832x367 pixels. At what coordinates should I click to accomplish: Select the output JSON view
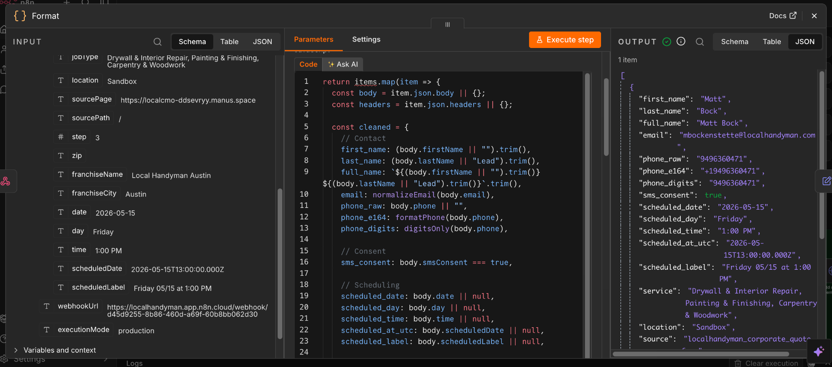click(805, 41)
